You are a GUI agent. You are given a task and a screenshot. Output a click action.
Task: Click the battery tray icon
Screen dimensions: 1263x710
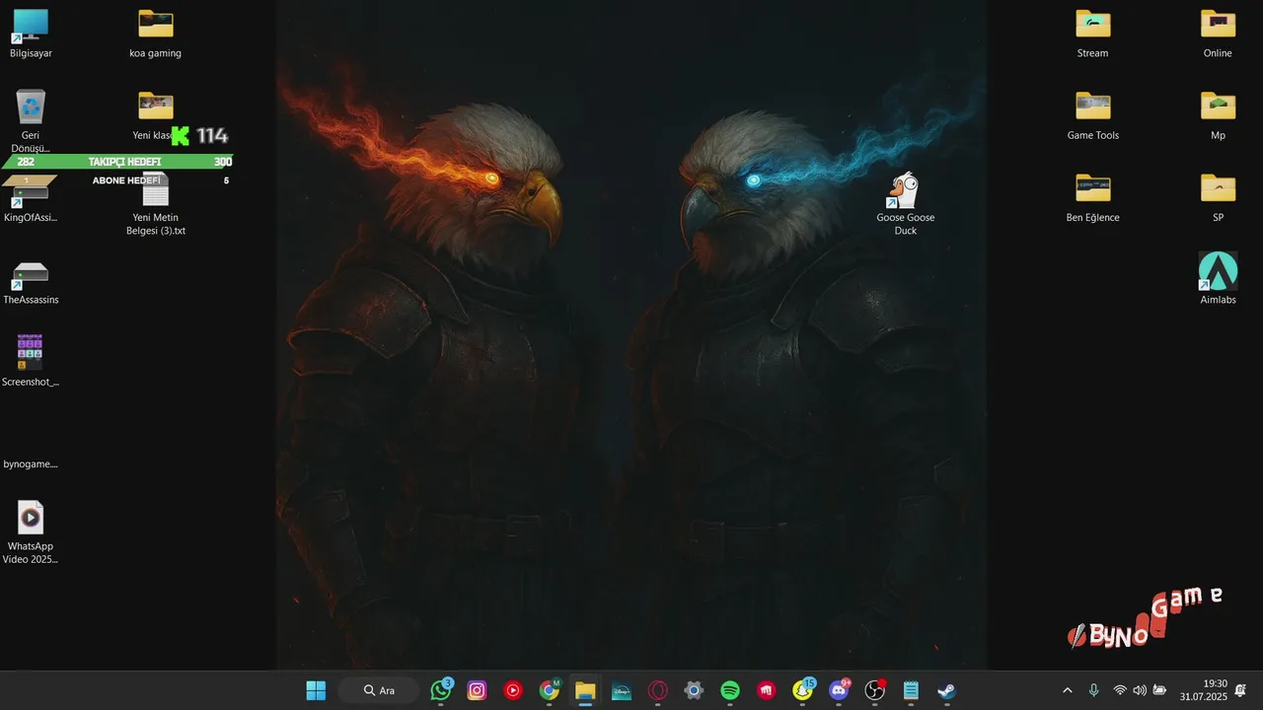(1160, 690)
